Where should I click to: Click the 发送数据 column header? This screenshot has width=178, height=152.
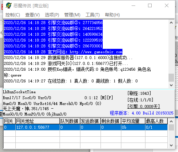(90, 121)
